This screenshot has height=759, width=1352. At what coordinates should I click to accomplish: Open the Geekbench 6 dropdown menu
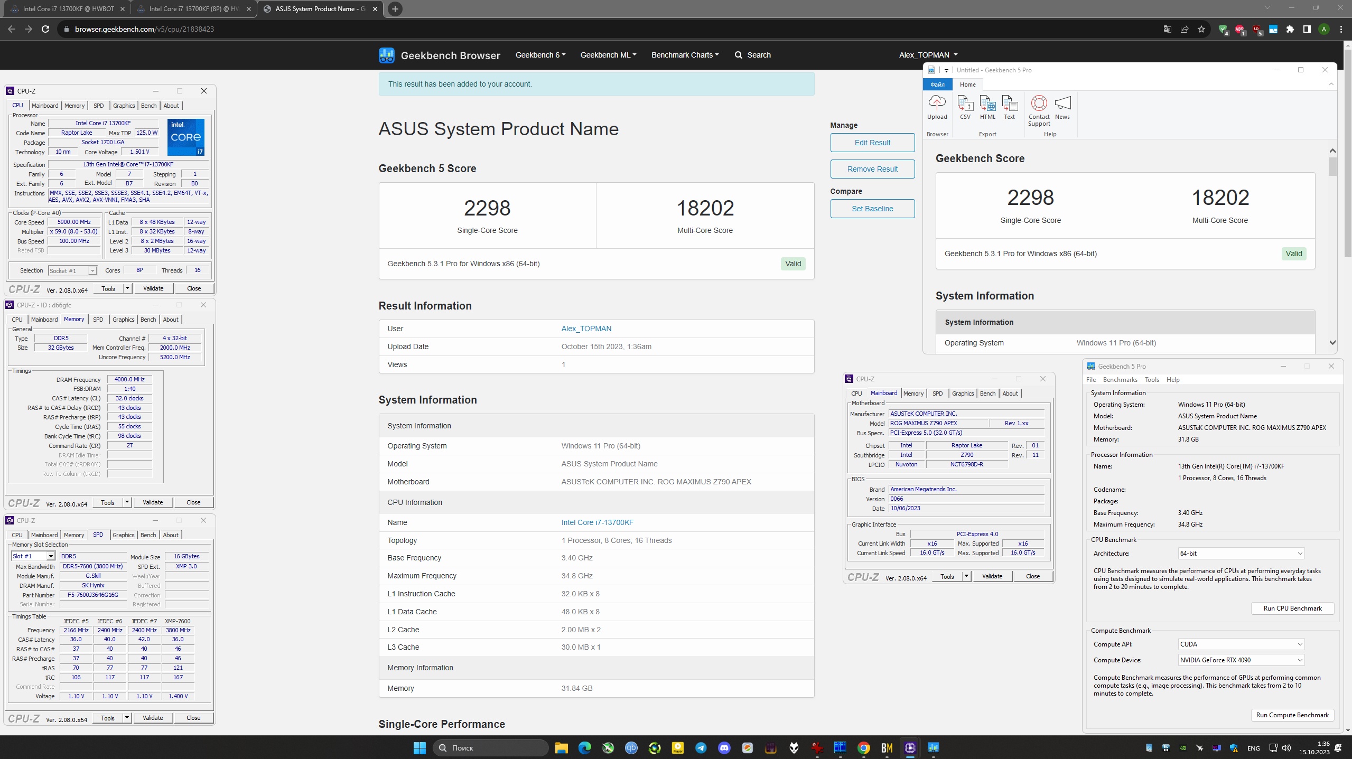[x=540, y=55]
